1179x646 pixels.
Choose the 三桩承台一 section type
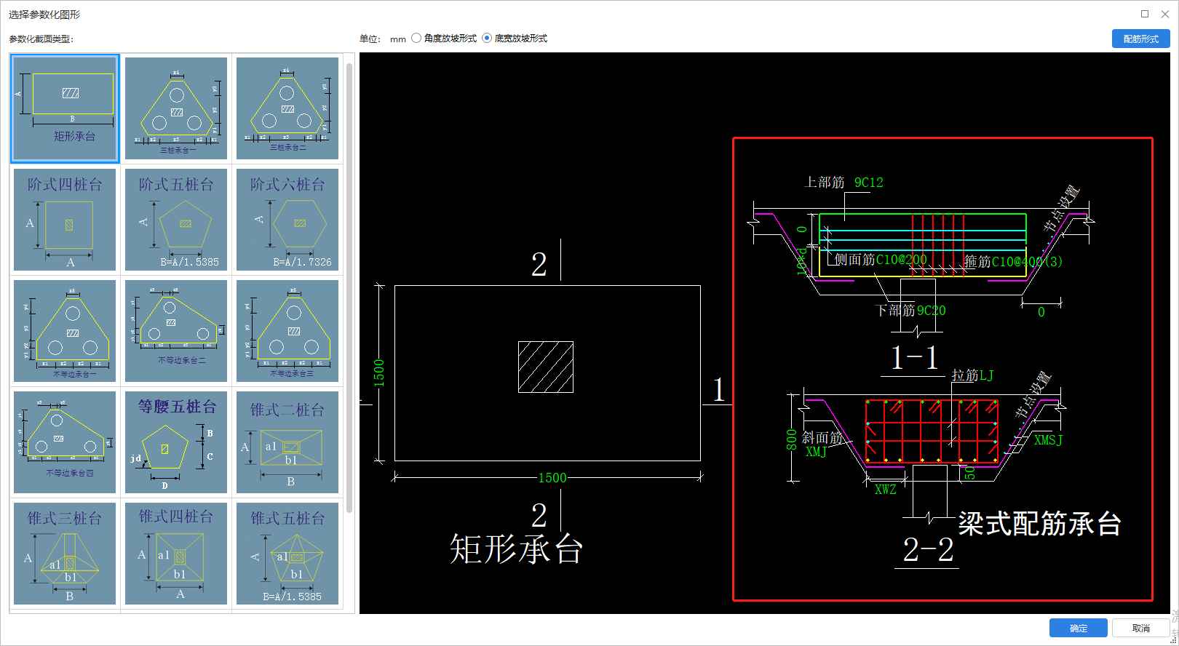[x=176, y=108]
